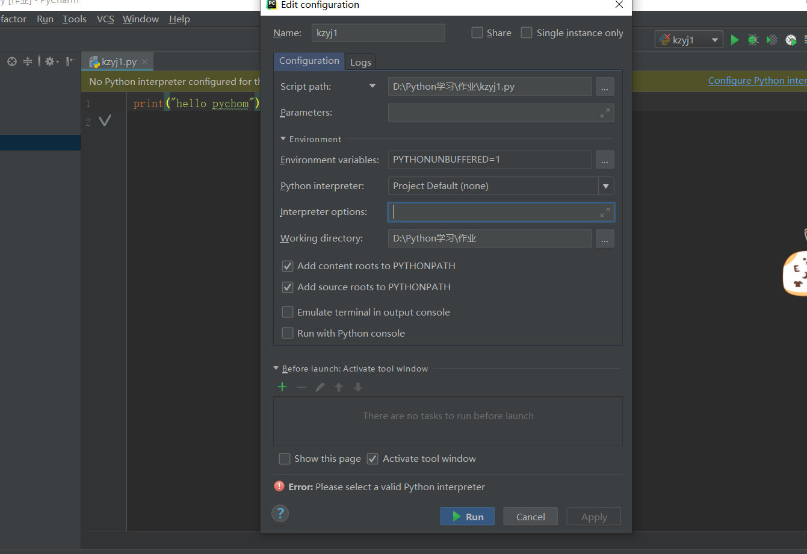Open the VCS menu
This screenshot has height=554, width=807.
click(105, 19)
